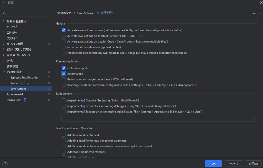This screenshot has height=168, width=263.
Task: Enable Add final modifier to field
Action: [x=64, y=135]
